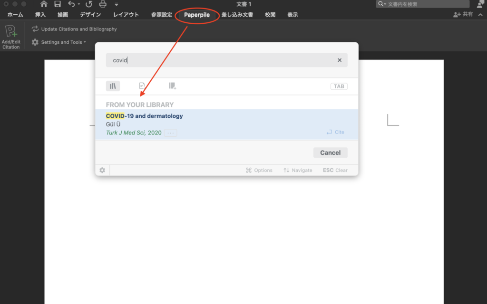Screen dimensions: 487x304
Task: Open the レイアウト tab
Action: coord(126,15)
